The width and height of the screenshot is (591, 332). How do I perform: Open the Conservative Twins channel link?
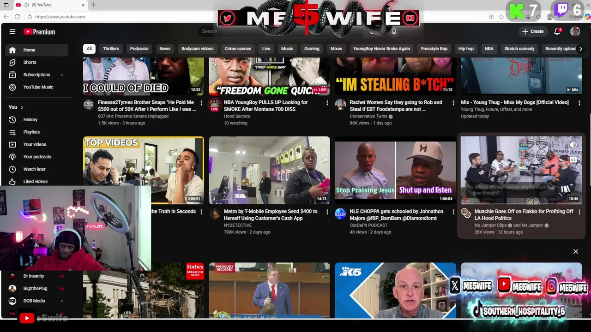[368, 116]
